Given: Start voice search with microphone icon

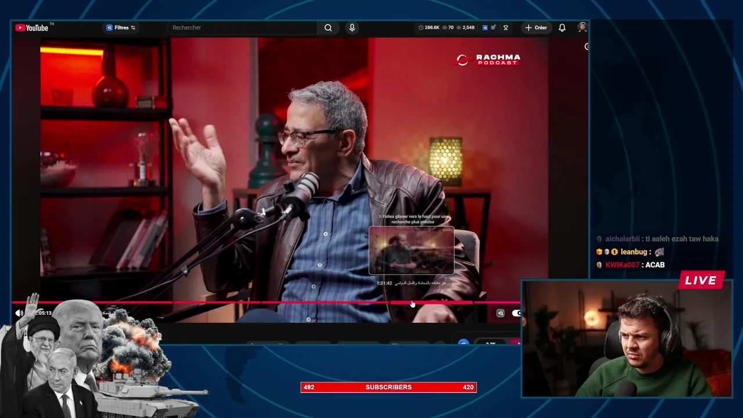Looking at the screenshot, I should click(352, 27).
